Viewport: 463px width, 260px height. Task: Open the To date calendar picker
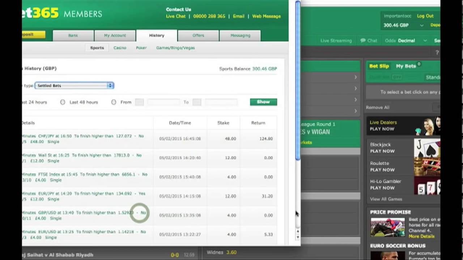tap(197, 102)
